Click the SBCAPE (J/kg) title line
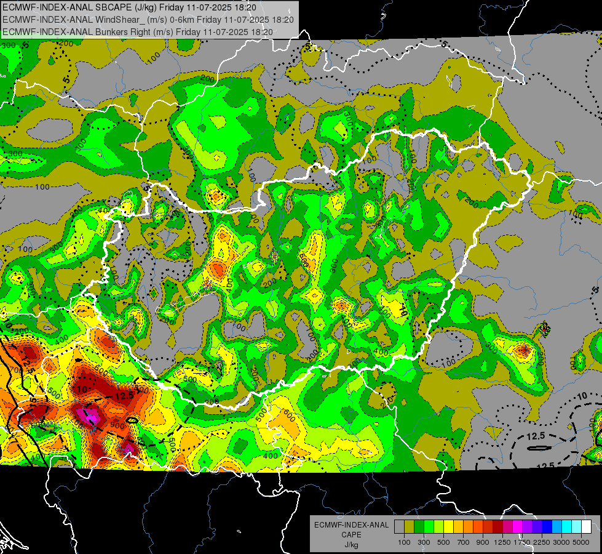This screenshot has height=554, width=602. coord(129,7)
